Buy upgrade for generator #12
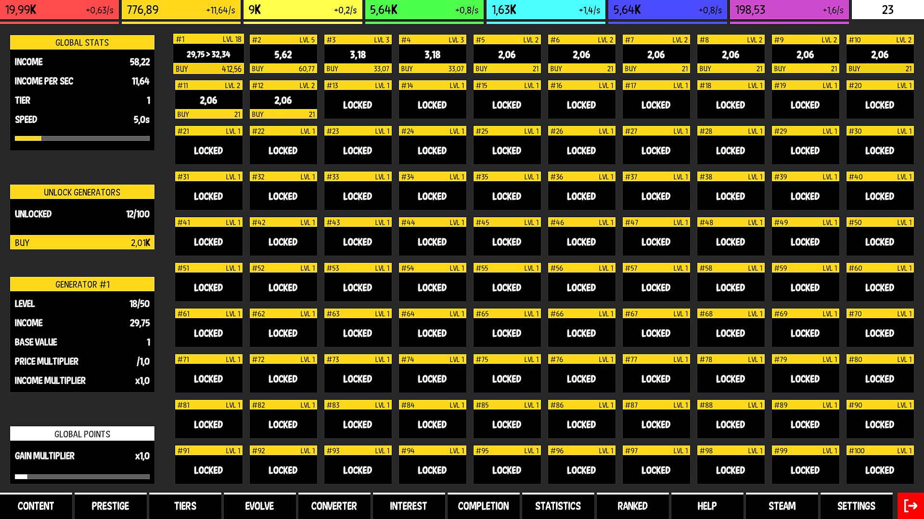The width and height of the screenshot is (924, 519). click(x=283, y=114)
